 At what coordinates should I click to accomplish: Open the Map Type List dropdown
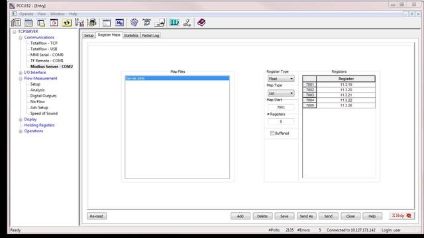click(281, 93)
